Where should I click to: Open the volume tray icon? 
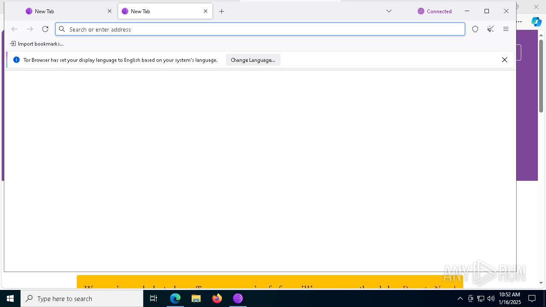click(491, 298)
